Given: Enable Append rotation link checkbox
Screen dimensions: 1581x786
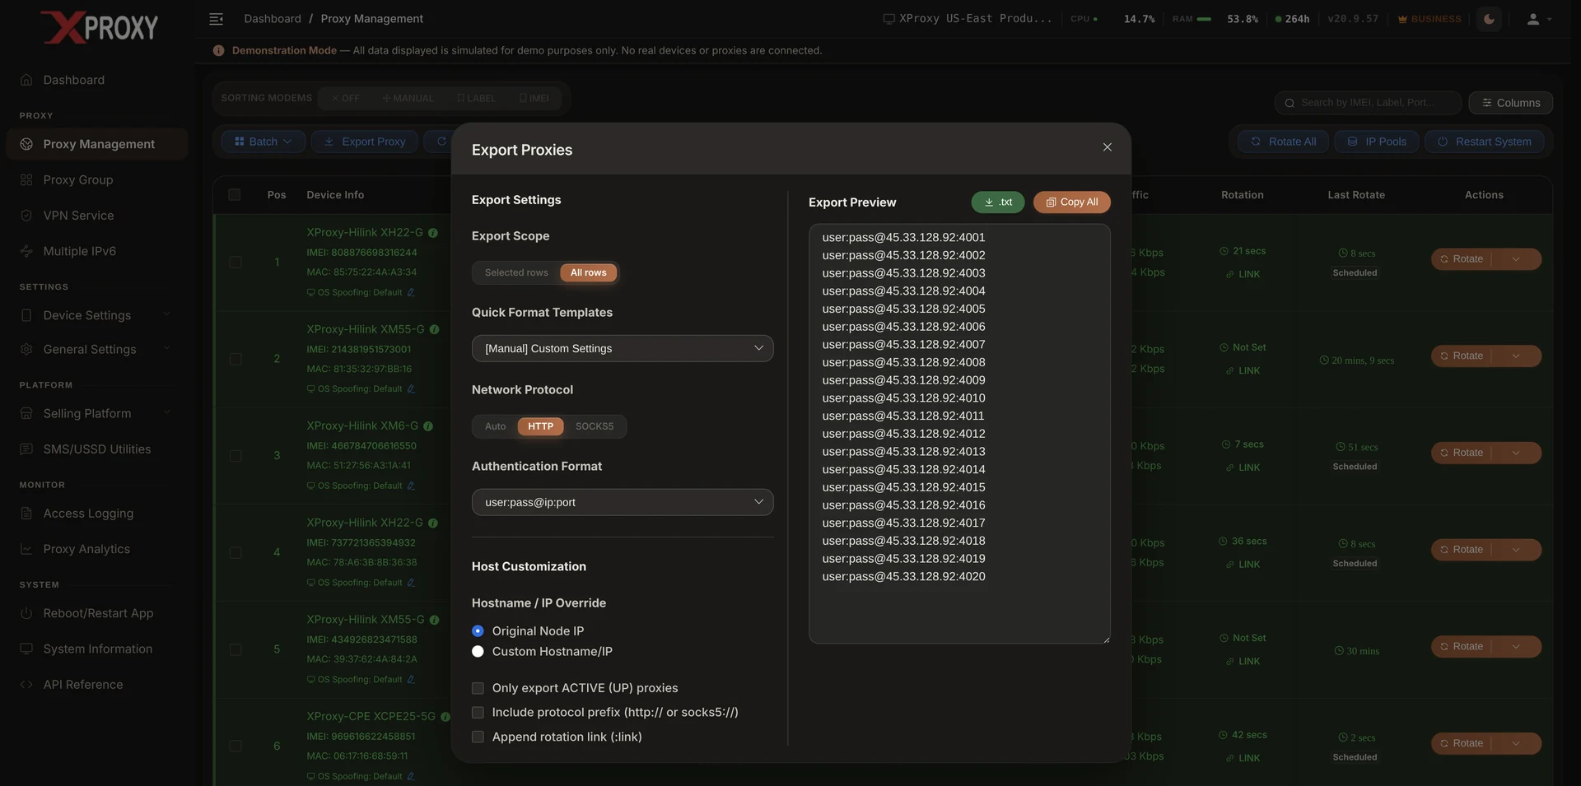Looking at the screenshot, I should pyautogui.click(x=478, y=737).
